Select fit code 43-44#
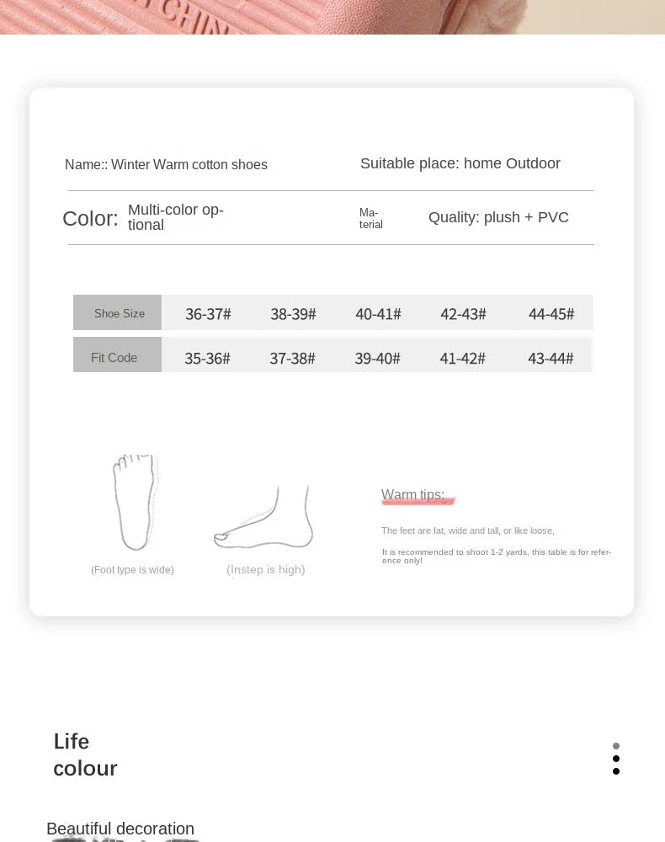Screen dimensions: 665x842 551,358
